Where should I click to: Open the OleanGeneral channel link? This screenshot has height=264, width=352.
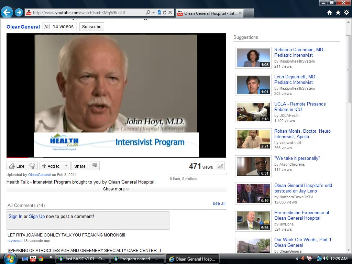[23, 27]
